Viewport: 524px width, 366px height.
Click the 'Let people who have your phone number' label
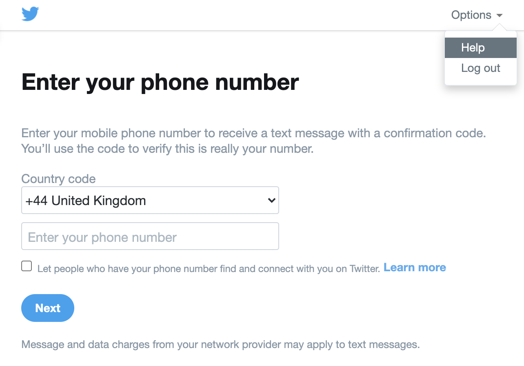[208, 269]
